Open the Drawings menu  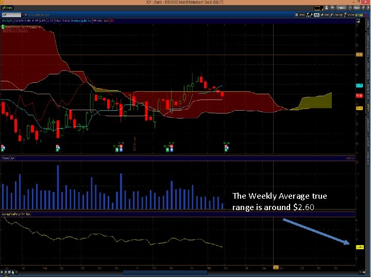click(x=336, y=15)
